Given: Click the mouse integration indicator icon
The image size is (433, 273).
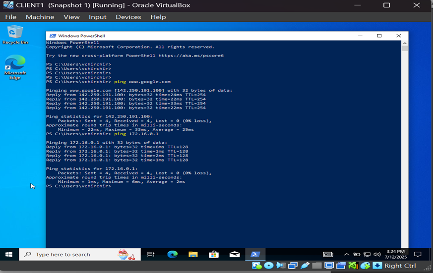Looking at the screenshot, I should (365, 266).
